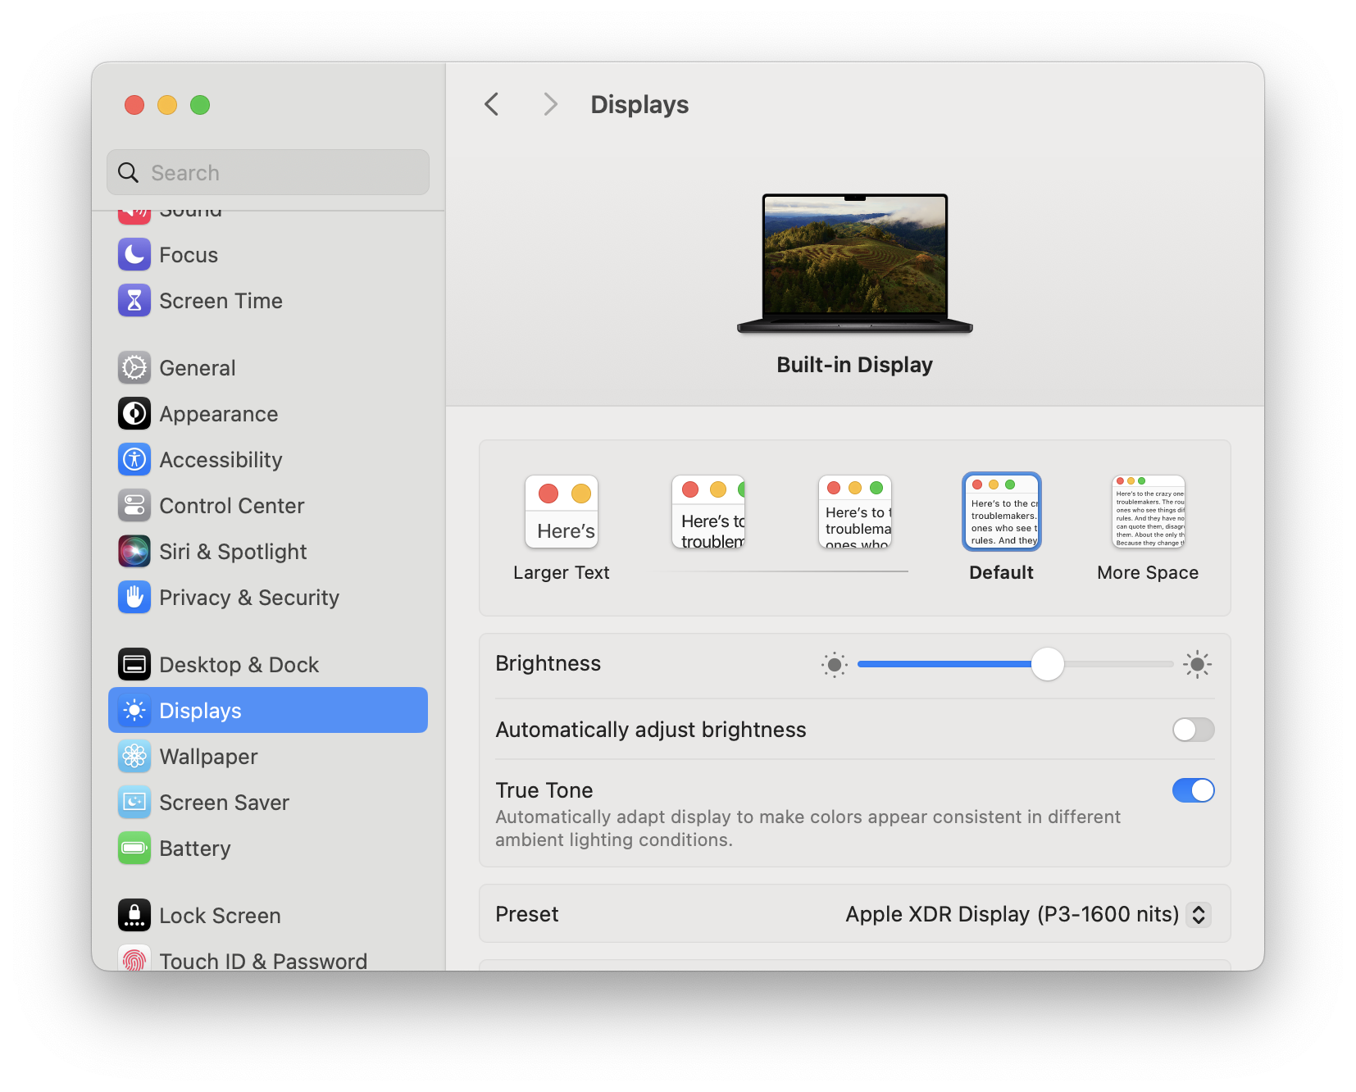
Task: Open Privacy & Security settings
Action: click(248, 597)
